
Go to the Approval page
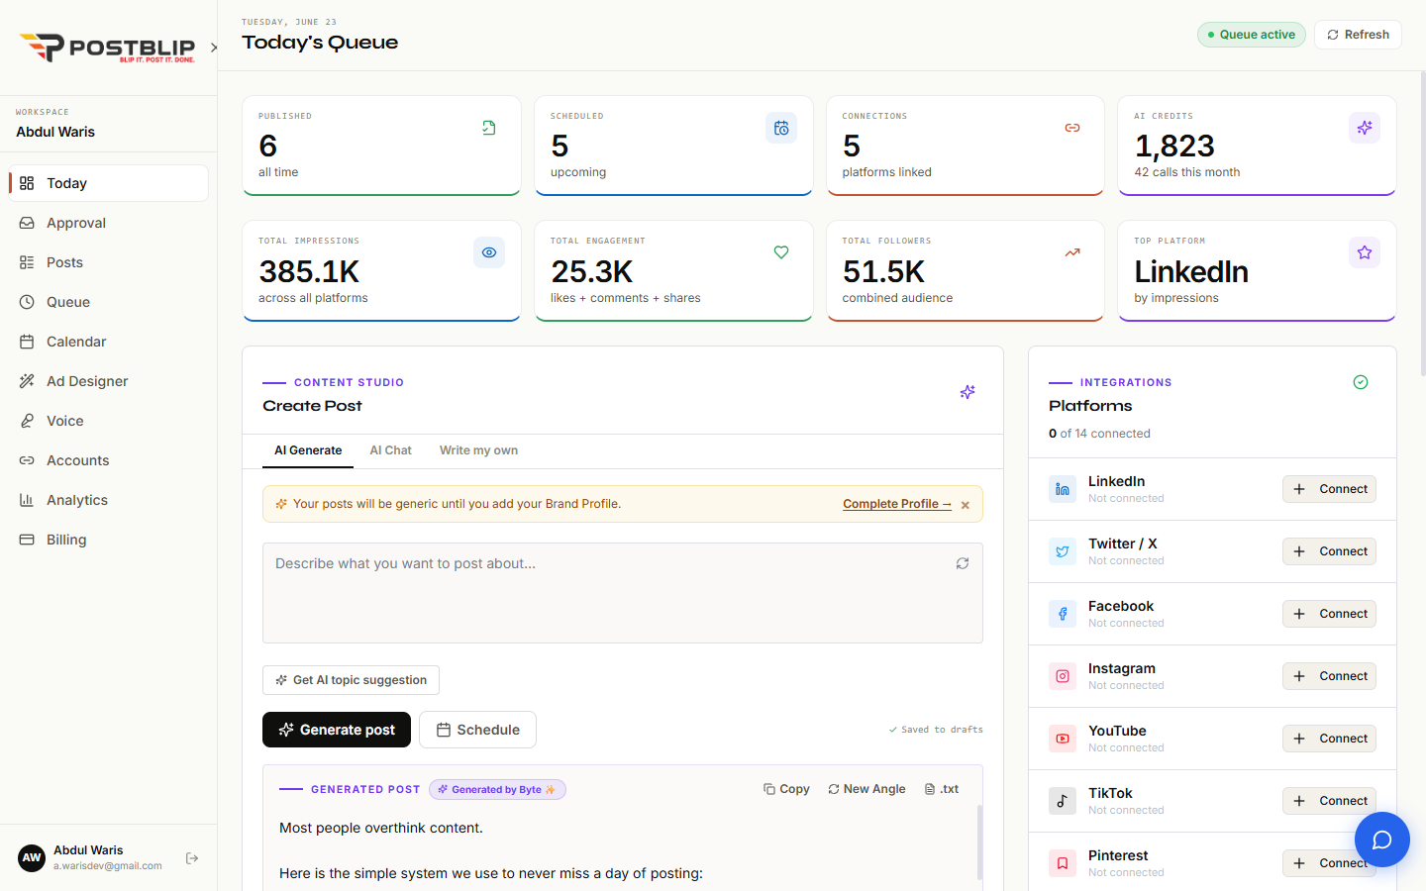click(109, 223)
